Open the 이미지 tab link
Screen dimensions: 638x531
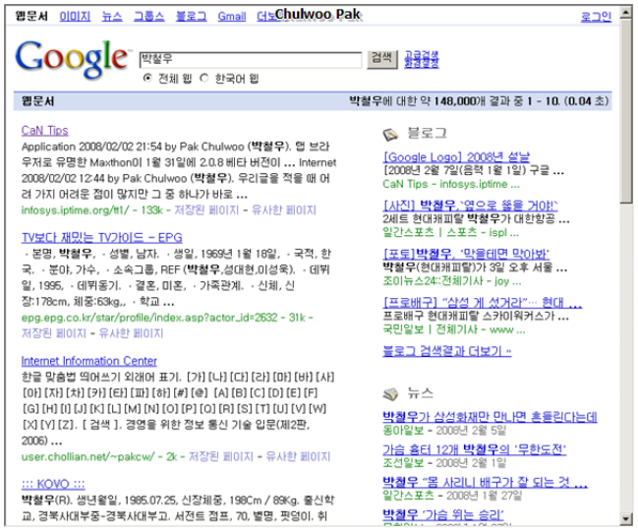(75, 17)
